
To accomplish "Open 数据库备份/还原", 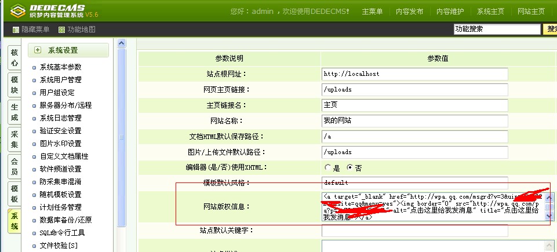I will (x=65, y=220).
